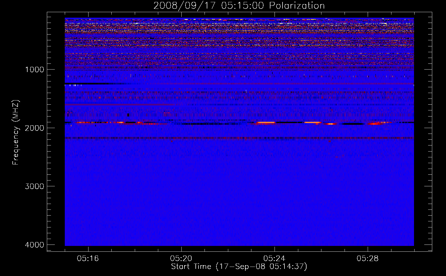This screenshot has height=276, width=446.
Task: Click the orange burst segment between 05:25 and 05:26
Action: tap(312, 122)
